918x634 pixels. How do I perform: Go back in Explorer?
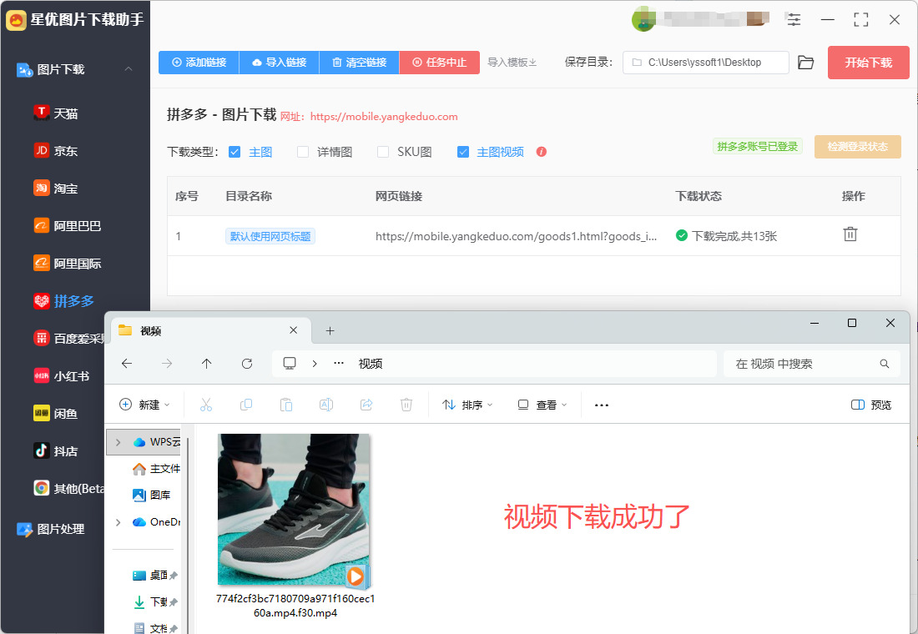127,364
